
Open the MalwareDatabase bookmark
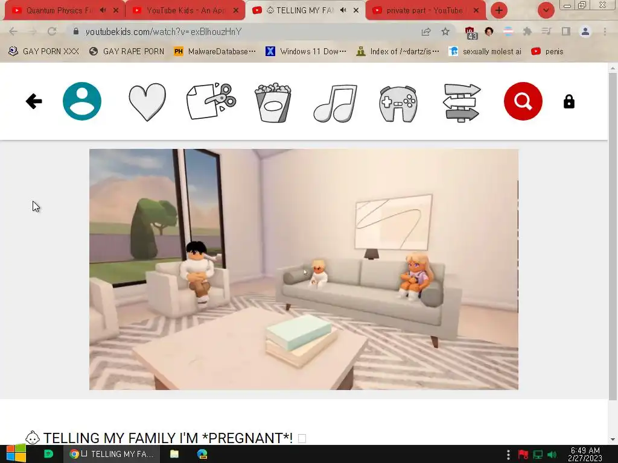point(215,51)
